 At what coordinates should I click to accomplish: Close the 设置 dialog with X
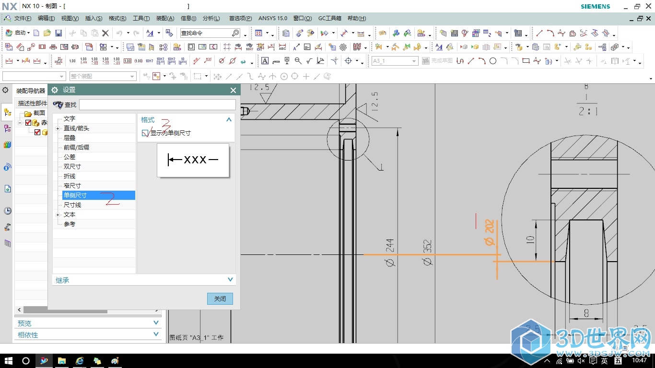tap(233, 90)
